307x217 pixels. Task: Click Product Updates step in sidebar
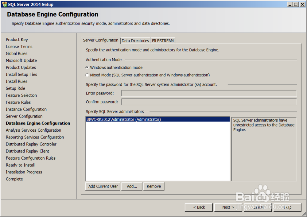[21, 68]
